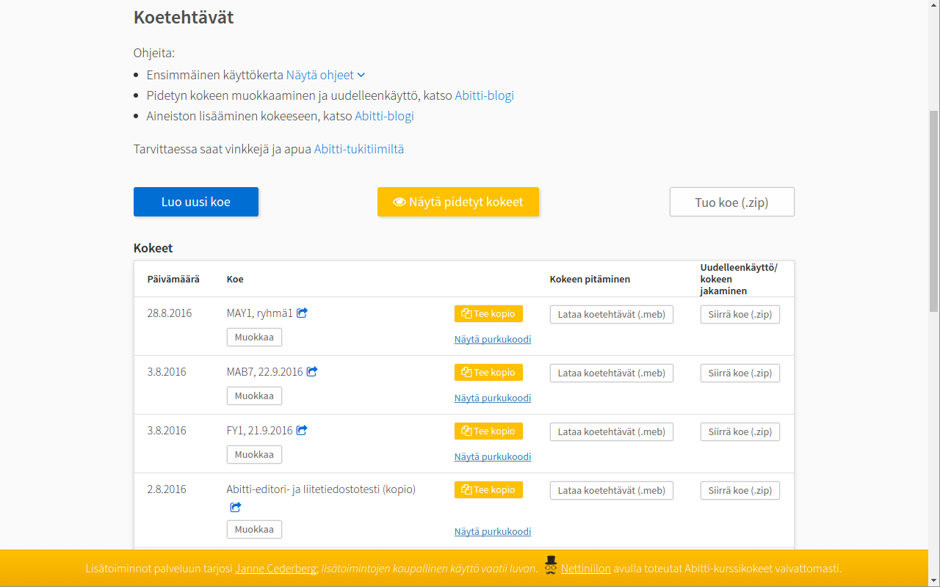940x587 pixels.
Task: Click date 2.8.2016 in table
Action: 167,489
